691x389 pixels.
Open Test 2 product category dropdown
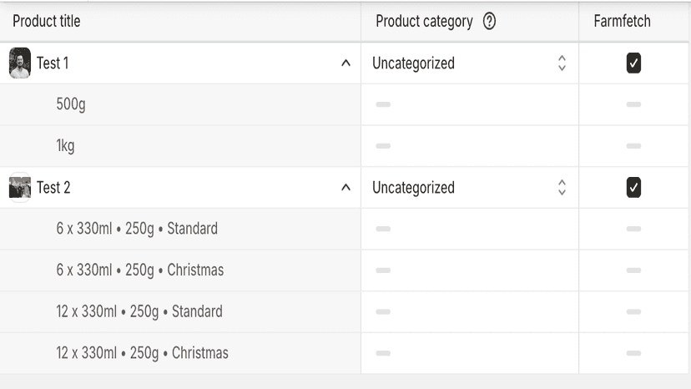click(469, 188)
